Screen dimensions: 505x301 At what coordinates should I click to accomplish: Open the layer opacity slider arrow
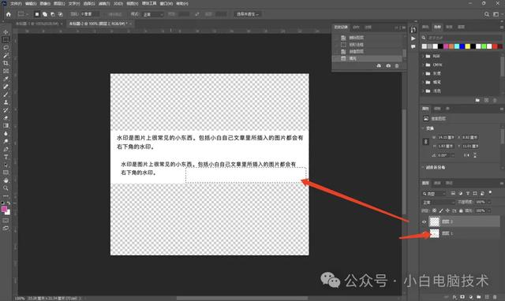[x=489, y=202]
